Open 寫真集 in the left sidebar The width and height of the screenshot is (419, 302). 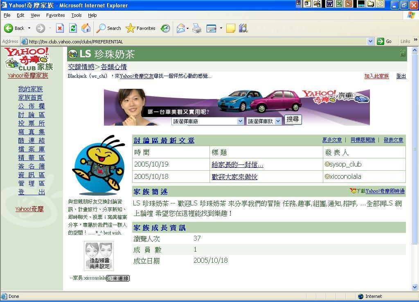point(32,132)
